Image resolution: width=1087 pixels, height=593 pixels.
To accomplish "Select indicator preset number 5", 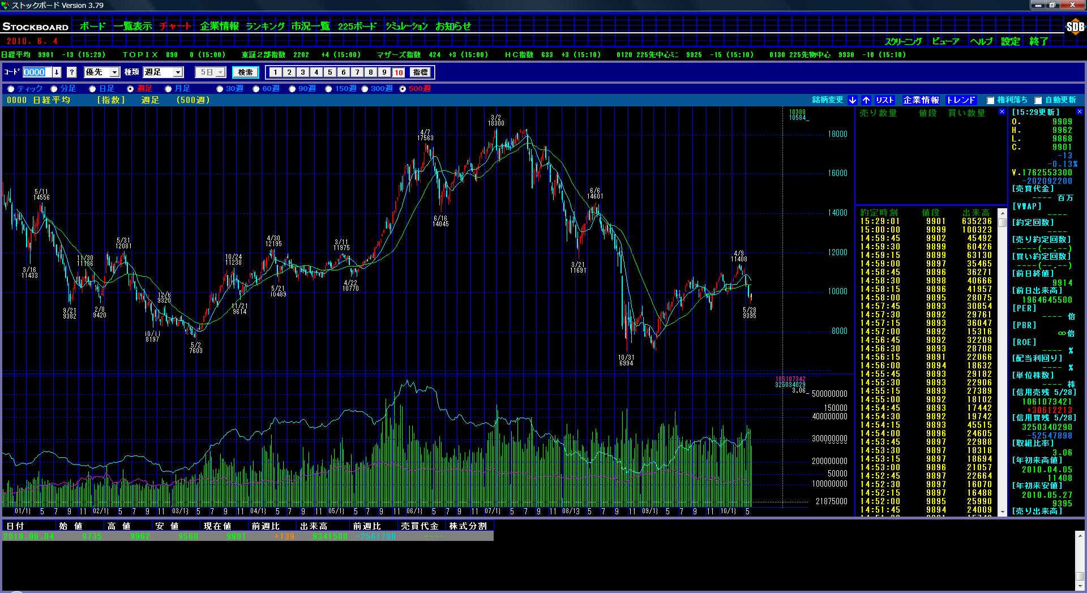I will [330, 72].
